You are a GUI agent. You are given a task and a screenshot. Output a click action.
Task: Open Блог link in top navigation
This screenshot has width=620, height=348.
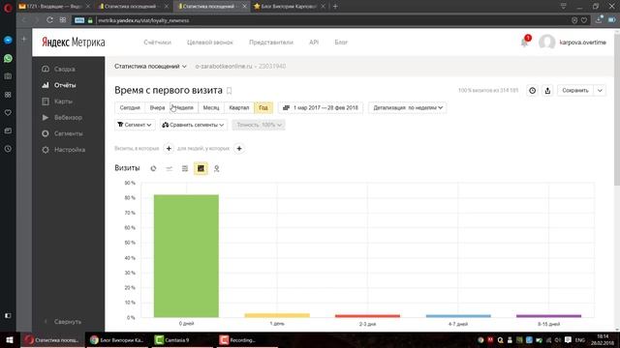click(341, 43)
